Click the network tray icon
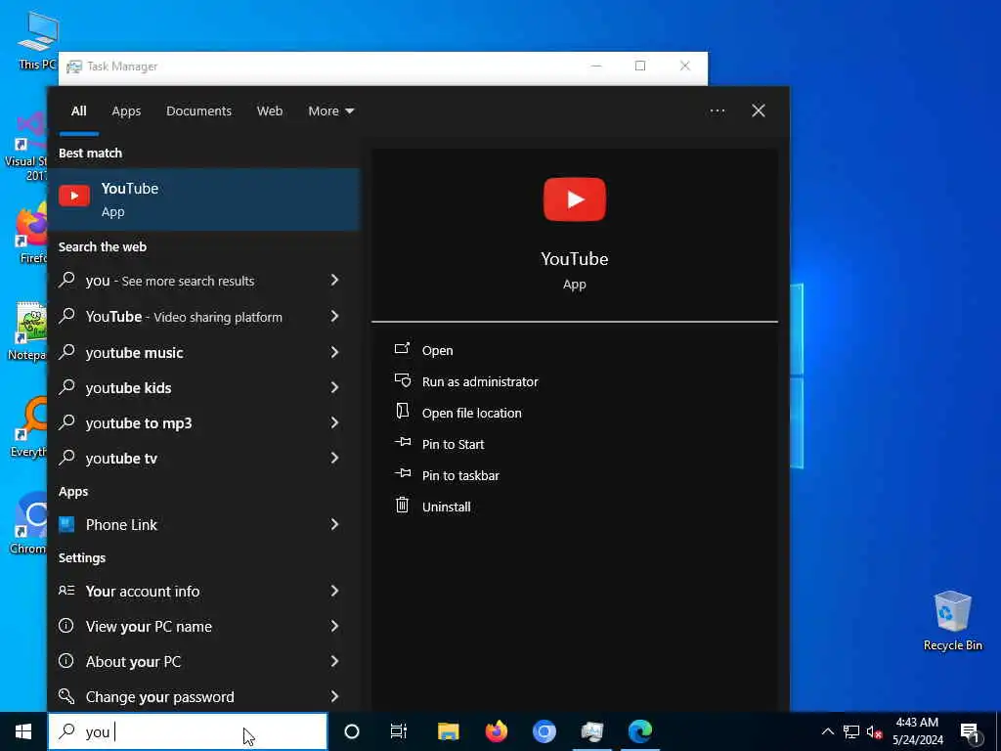This screenshot has height=751, width=1001. [851, 731]
